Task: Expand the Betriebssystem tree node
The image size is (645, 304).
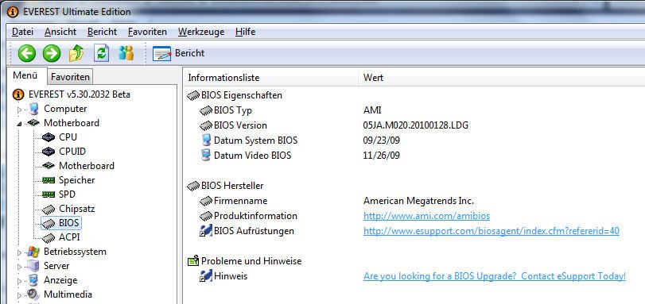Action: pyautogui.click(x=19, y=252)
